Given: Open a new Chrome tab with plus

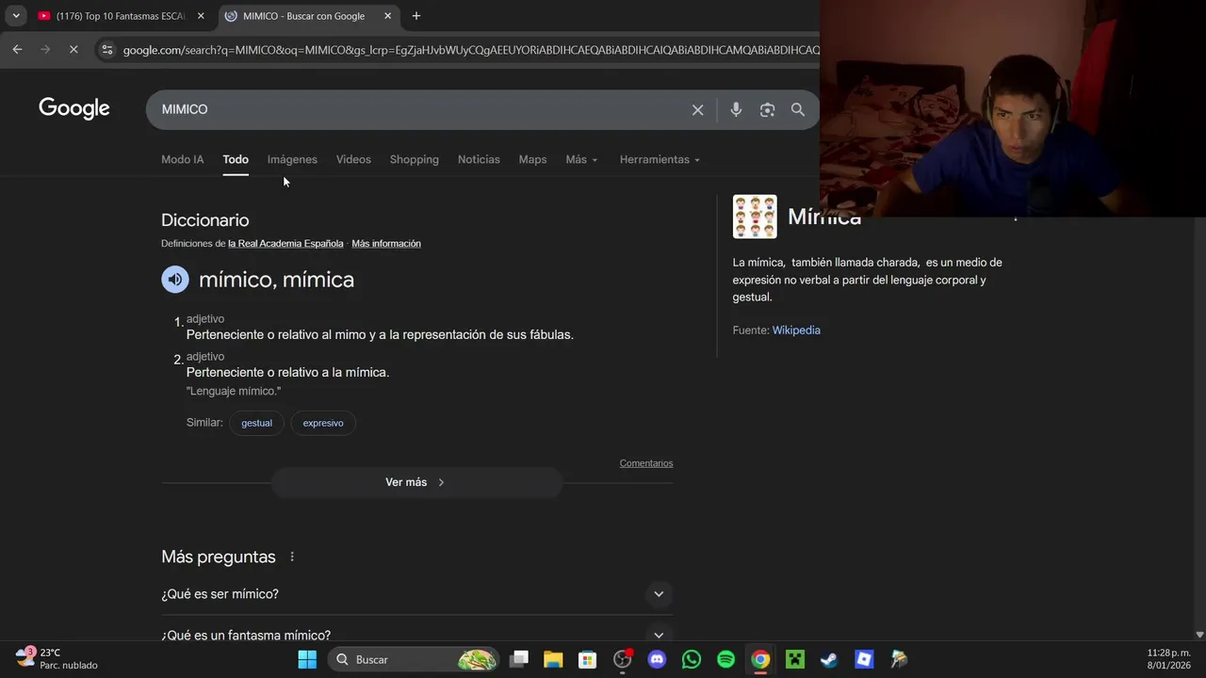Looking at the screenshot, I should click(x=416, y=16).
